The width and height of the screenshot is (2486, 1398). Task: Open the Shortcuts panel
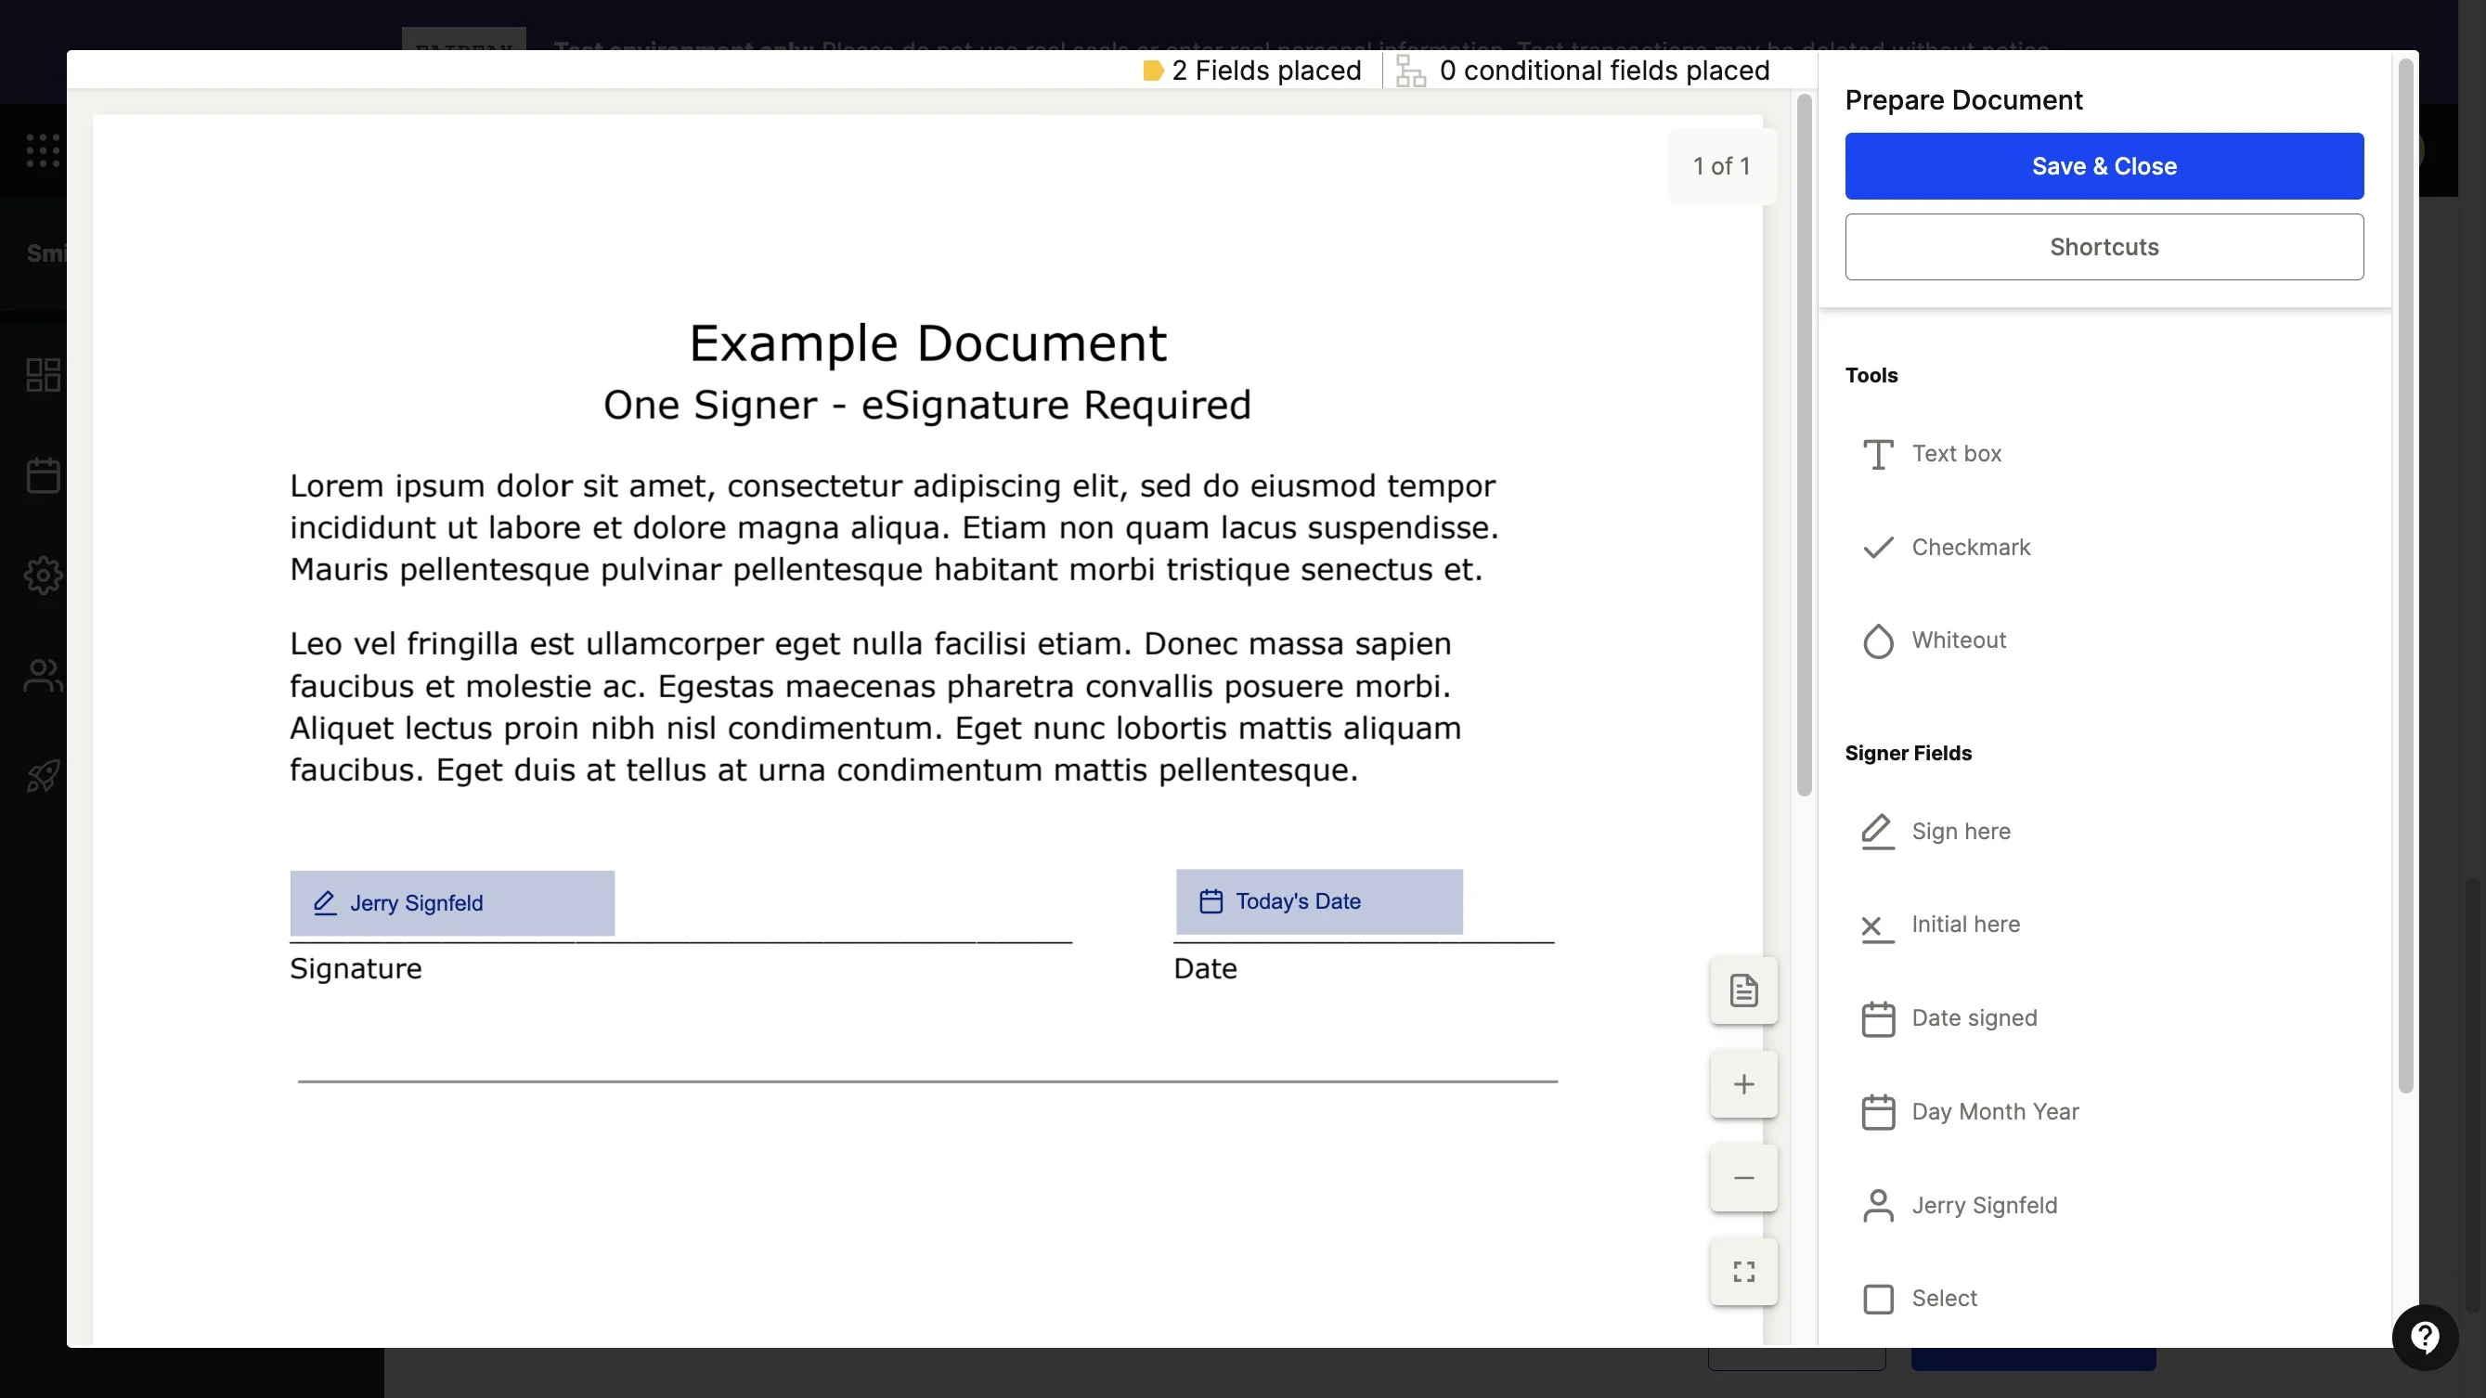coord(2104,247)
